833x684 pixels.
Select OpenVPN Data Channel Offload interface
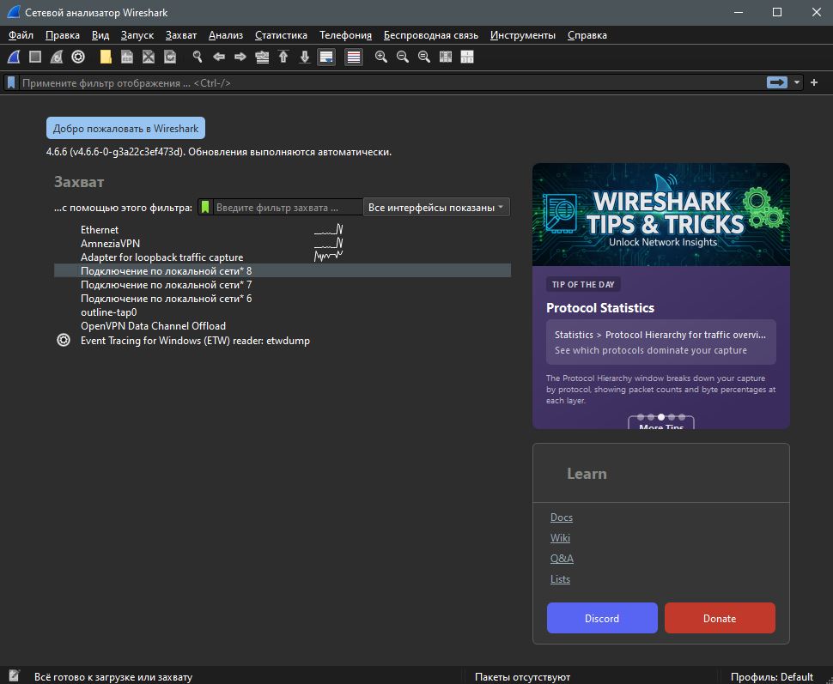[x=282, y=326]
